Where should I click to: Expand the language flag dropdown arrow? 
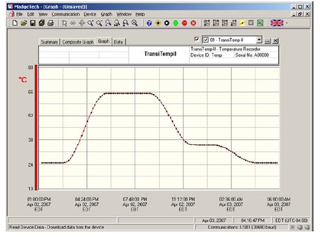[x=287, y=23]
